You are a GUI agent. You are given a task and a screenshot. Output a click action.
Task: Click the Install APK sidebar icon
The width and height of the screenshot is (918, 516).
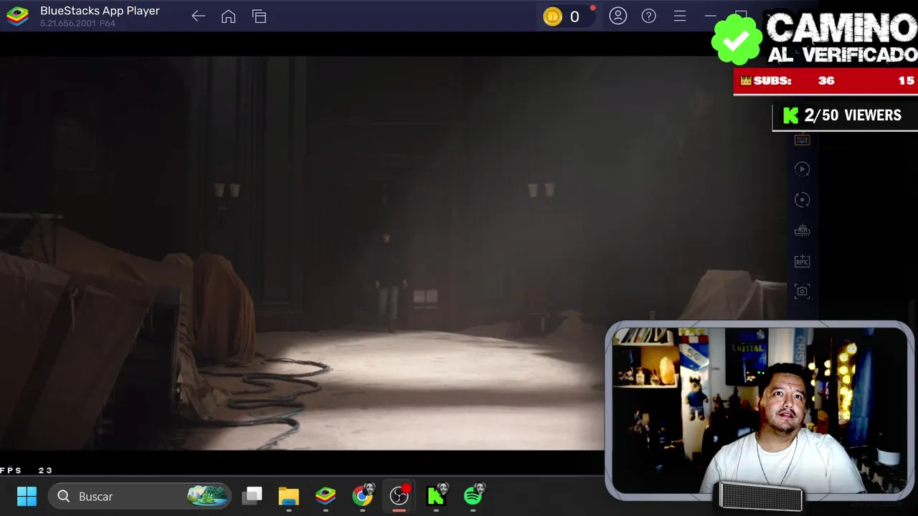pos(802,262)
